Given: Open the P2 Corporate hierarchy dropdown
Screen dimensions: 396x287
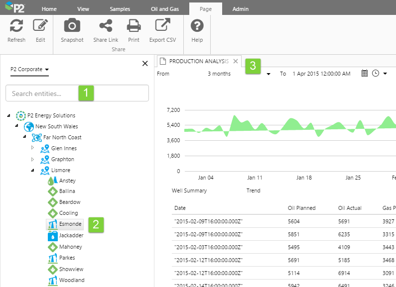Looking at the screenshot, I should pyautogui.click(x=30, y=70).
